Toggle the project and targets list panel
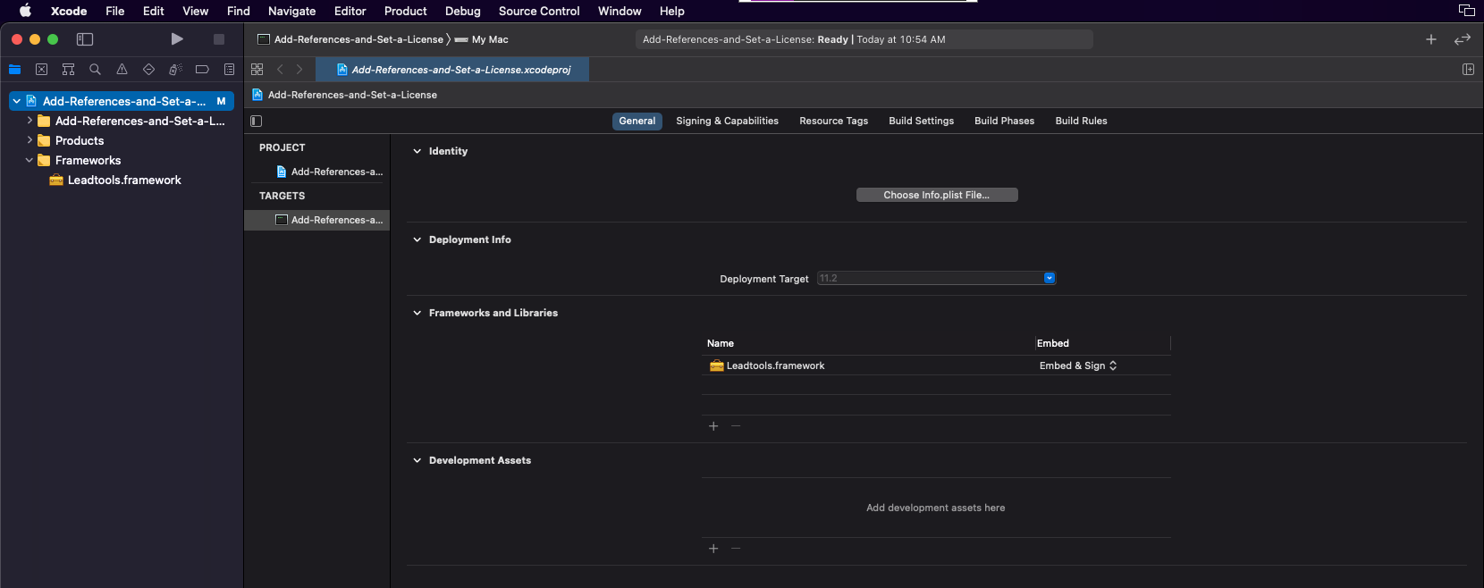Screen dimensions: 1484x588 click(x=257, y=122)
